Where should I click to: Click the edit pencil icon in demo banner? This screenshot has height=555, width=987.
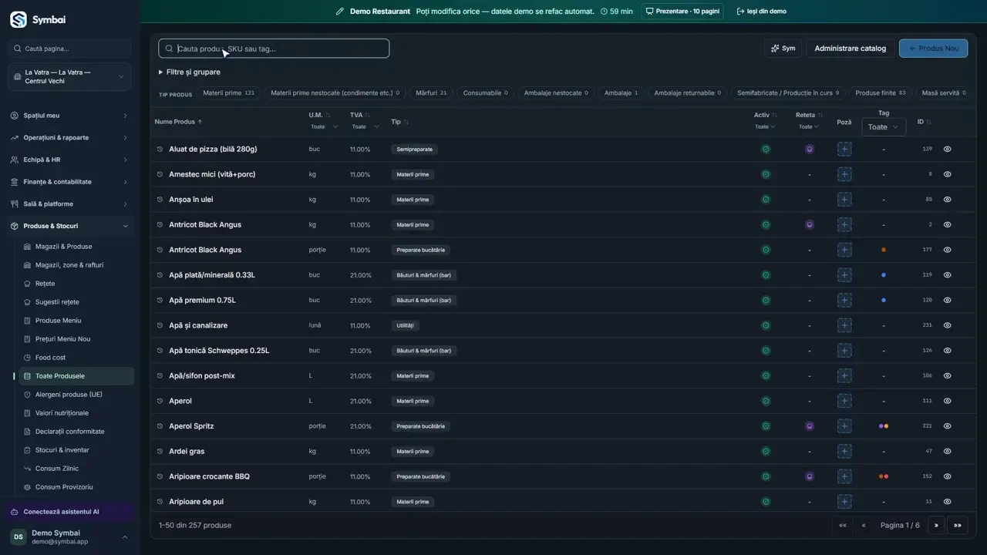pos(340,12)
